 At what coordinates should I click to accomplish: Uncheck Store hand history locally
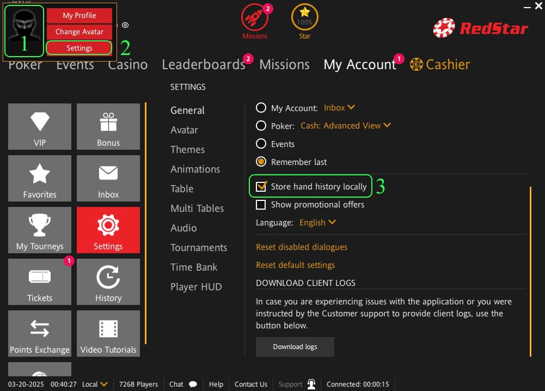[x=261, y=186]
